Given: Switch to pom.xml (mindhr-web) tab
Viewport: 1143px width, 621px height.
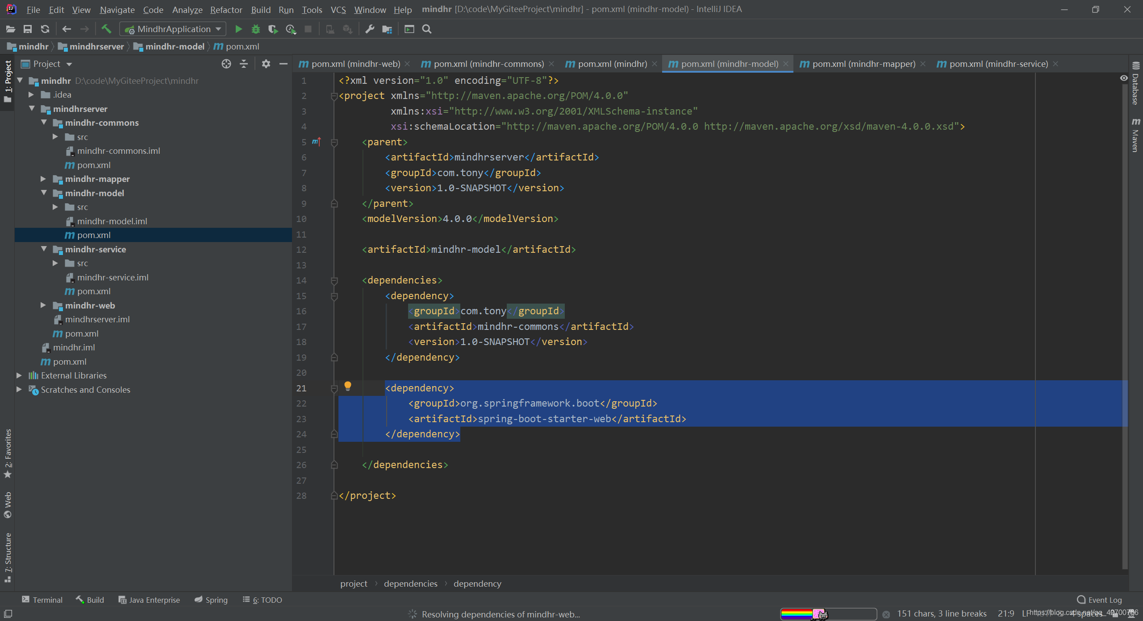Looking at the screenshot, I should 355,64.
